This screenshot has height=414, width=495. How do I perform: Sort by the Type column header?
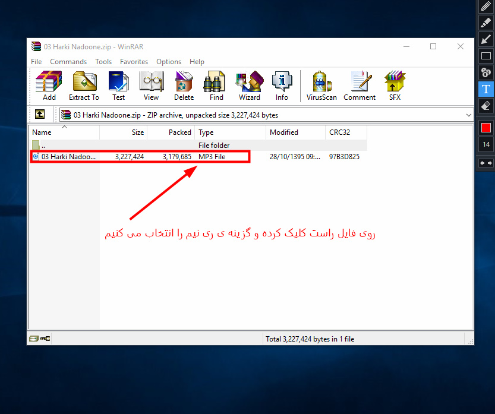[x=231, y=132]
